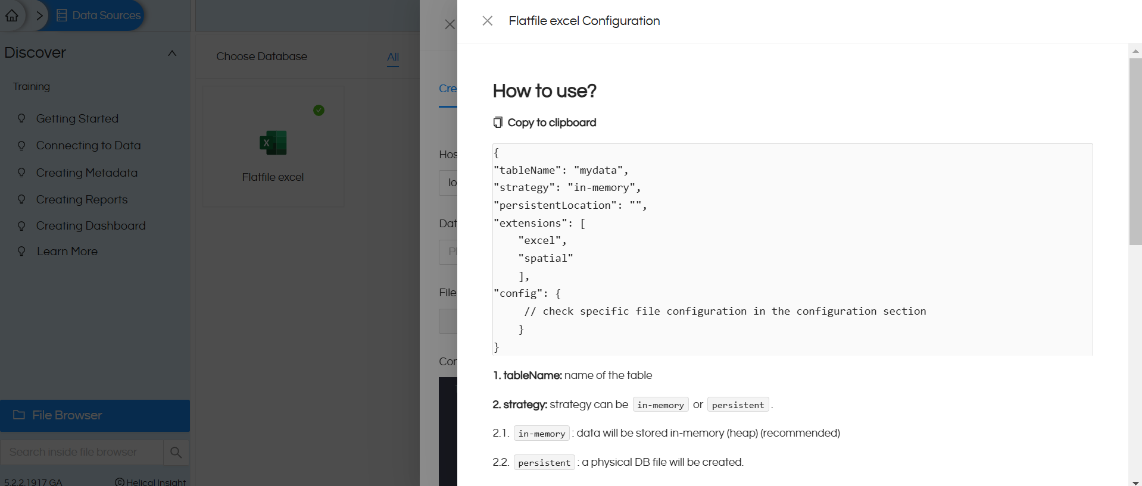Open the Learn More training item
The height and width of the screenshot is (486, 1142).
point(67,251)
